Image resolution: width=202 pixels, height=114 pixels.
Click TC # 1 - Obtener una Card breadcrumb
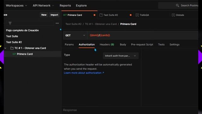(101, 24)
